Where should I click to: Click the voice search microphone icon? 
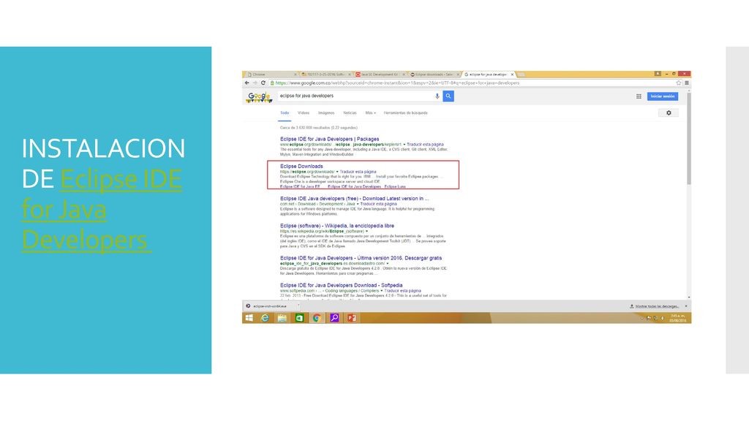pos(437,96)
